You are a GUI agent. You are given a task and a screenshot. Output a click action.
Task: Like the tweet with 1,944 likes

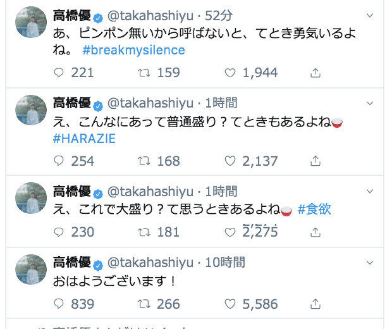tap(231, 73)
